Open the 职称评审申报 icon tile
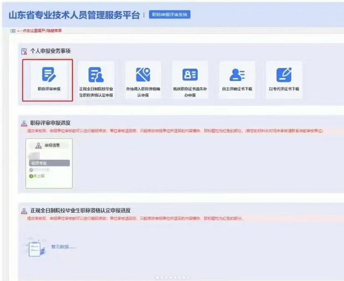This screenshot has width=344, height=281. [x=49, y=75]
